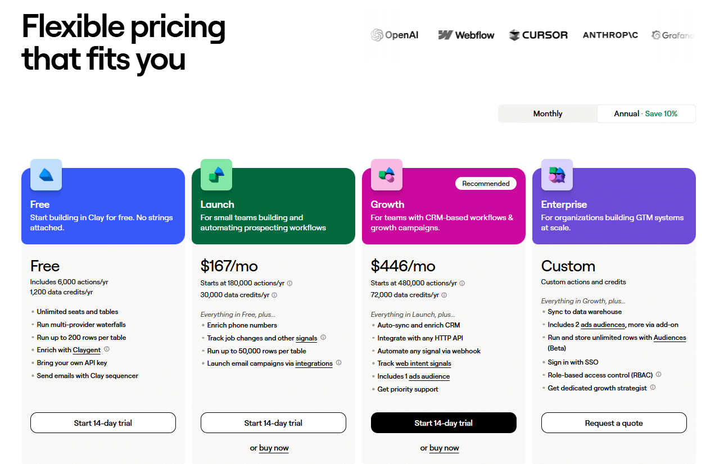Click the Recommended badge on Growth
The height and width of the screenshot is (464, 706).
click(486, 183)
